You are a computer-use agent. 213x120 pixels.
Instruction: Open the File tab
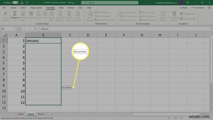click(4, 8)
